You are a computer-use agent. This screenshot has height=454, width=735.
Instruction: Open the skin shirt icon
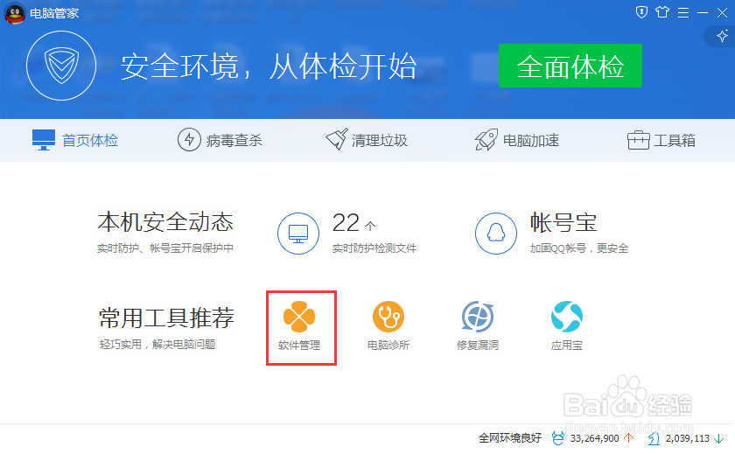point(662,12)
